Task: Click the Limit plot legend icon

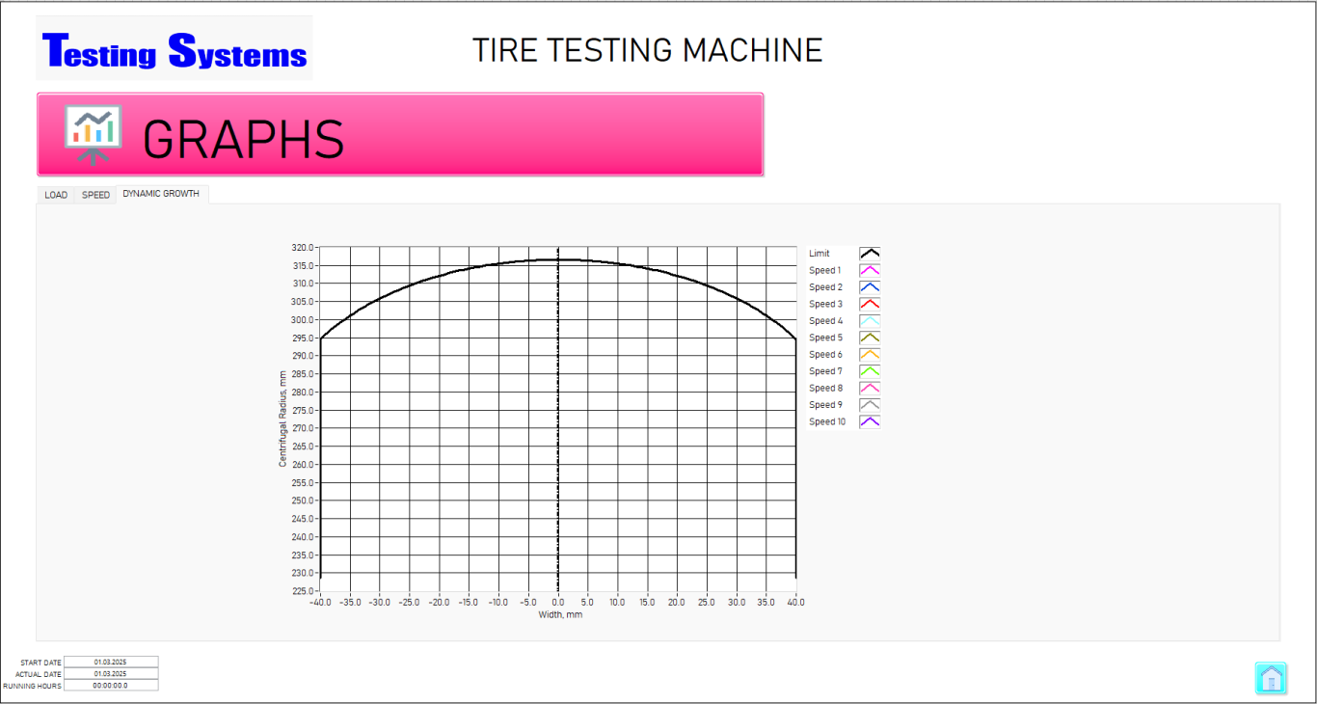Action: coord(869,254)
